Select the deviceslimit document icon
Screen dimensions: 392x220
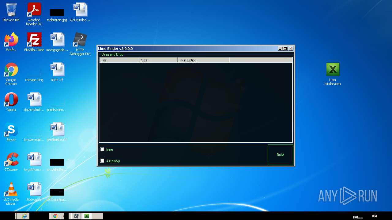click(x=34, y=102)
